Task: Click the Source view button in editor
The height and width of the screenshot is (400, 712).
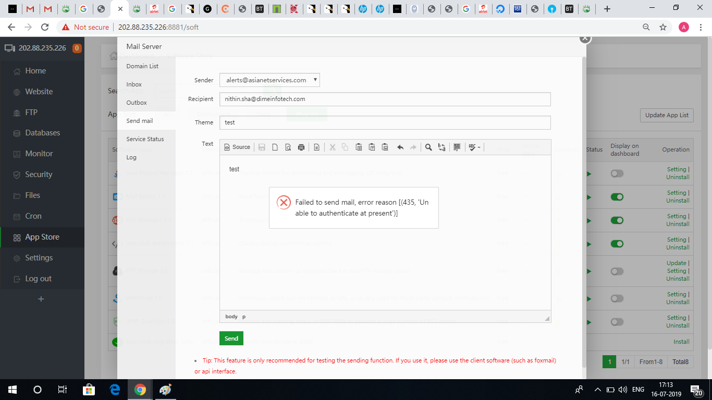Action: pyautogui.click(x=237, y=147)
